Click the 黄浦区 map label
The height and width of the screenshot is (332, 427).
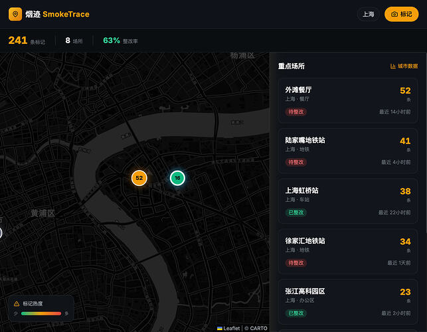coord(43,213)
